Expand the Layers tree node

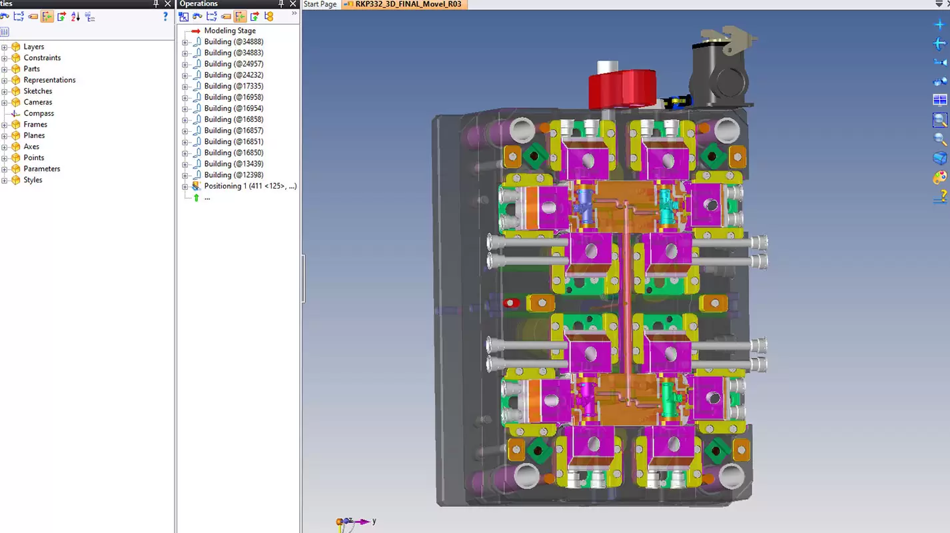click(x=5, y=47)
